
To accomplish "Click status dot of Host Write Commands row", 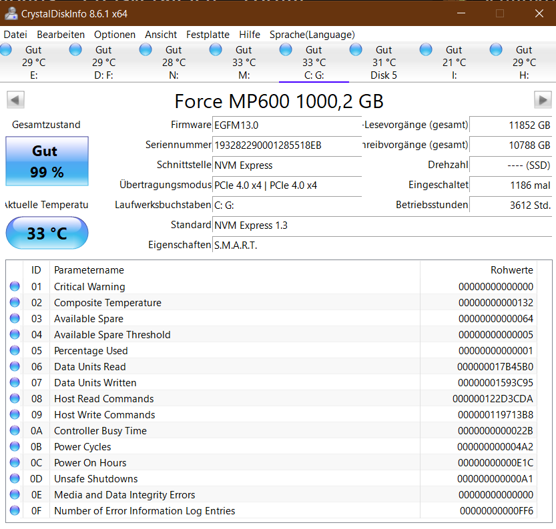I will click(15, 414).
